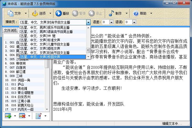192x128 pixels.
Task: Click the voice list scrollbar thumb
Action: (88, 50)
